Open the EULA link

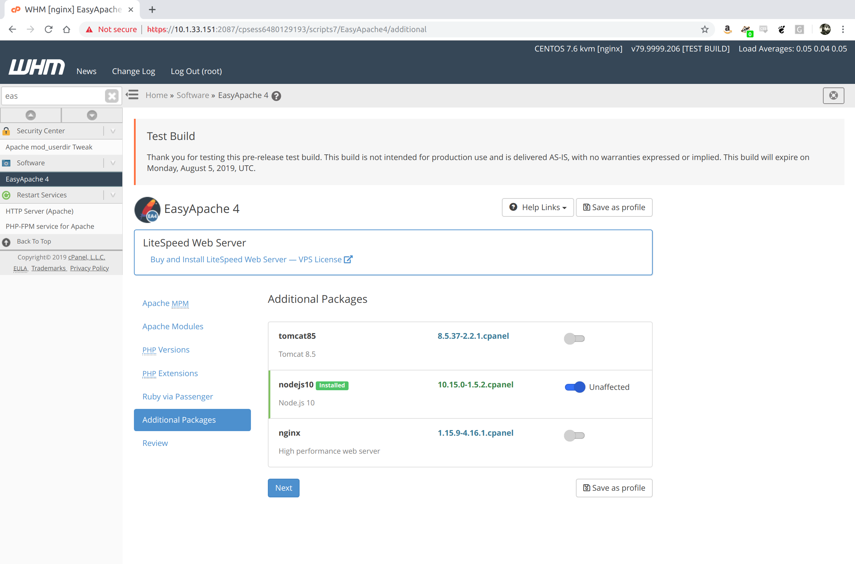coord(20,268)
